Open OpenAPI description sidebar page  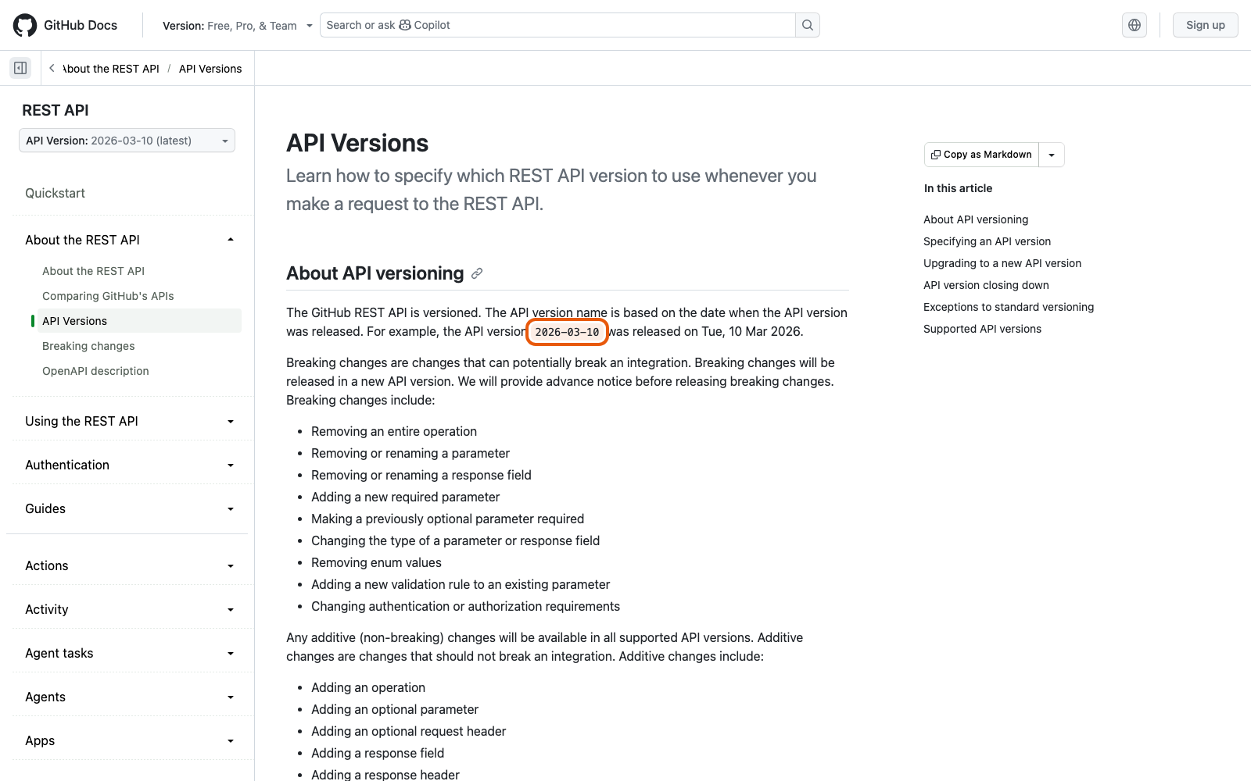(95, 371)
